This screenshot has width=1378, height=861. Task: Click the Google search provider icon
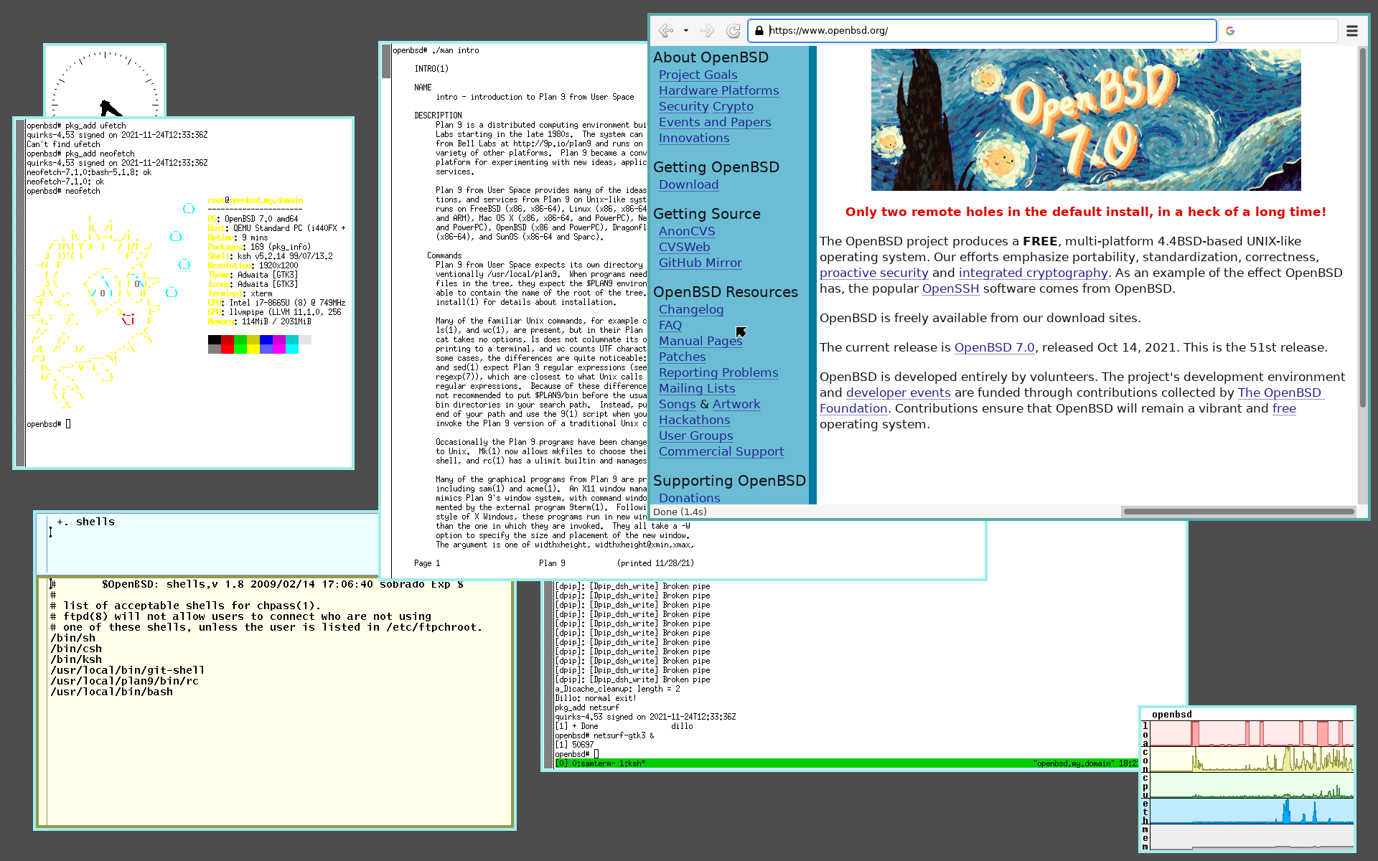pos(1230,31)
